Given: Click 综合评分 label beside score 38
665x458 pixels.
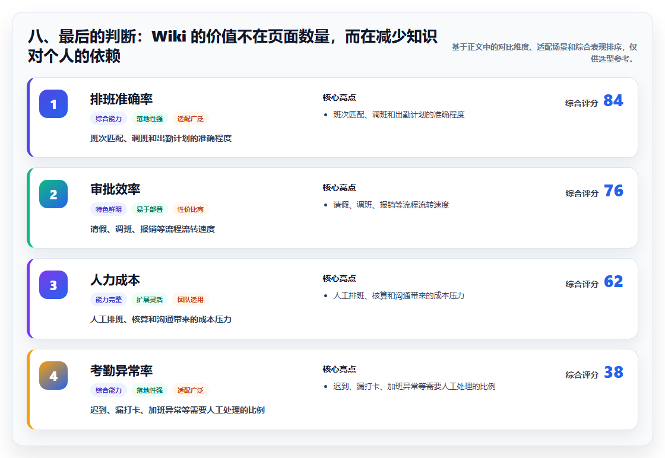Looking at the screenshot, I should (582, 374).
